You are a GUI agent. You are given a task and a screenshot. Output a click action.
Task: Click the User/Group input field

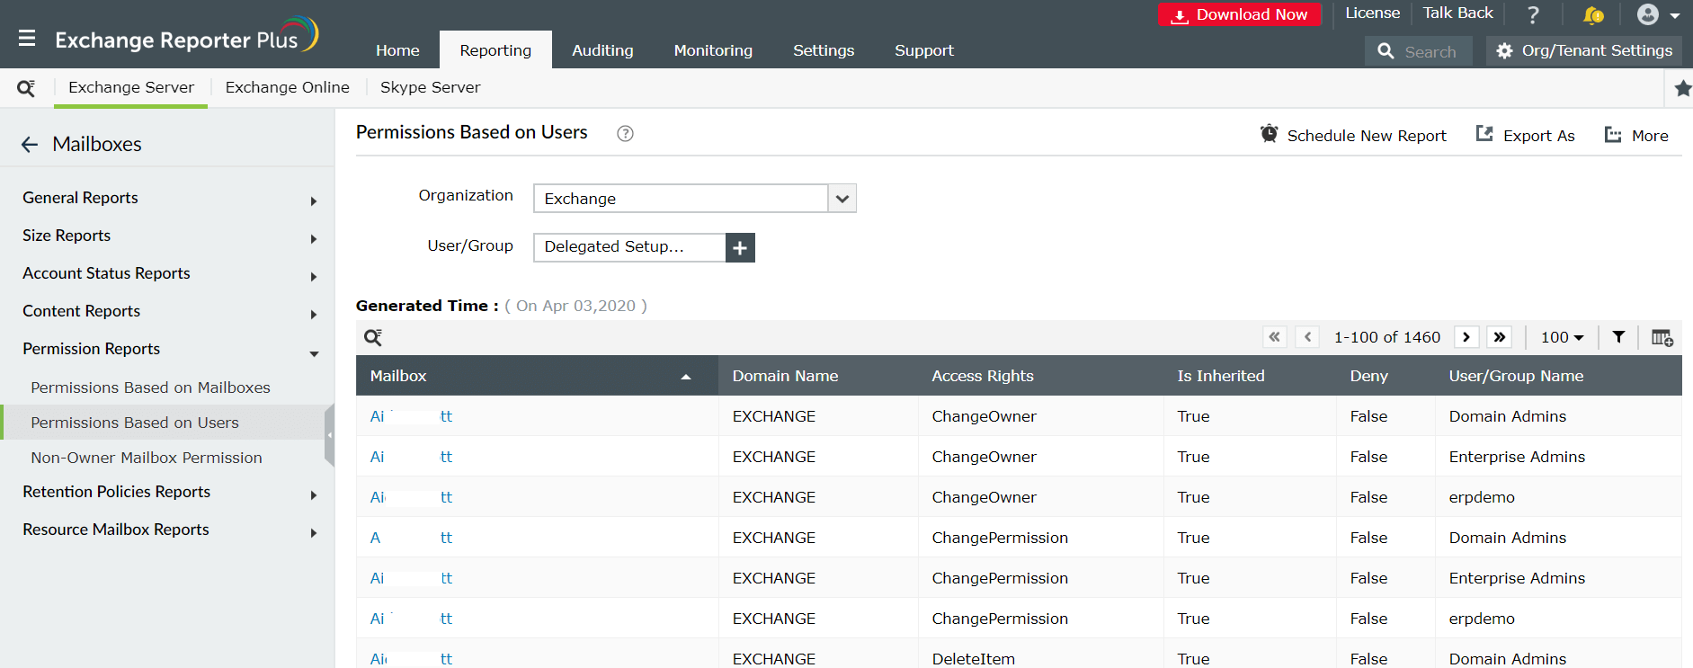(629, 247)
